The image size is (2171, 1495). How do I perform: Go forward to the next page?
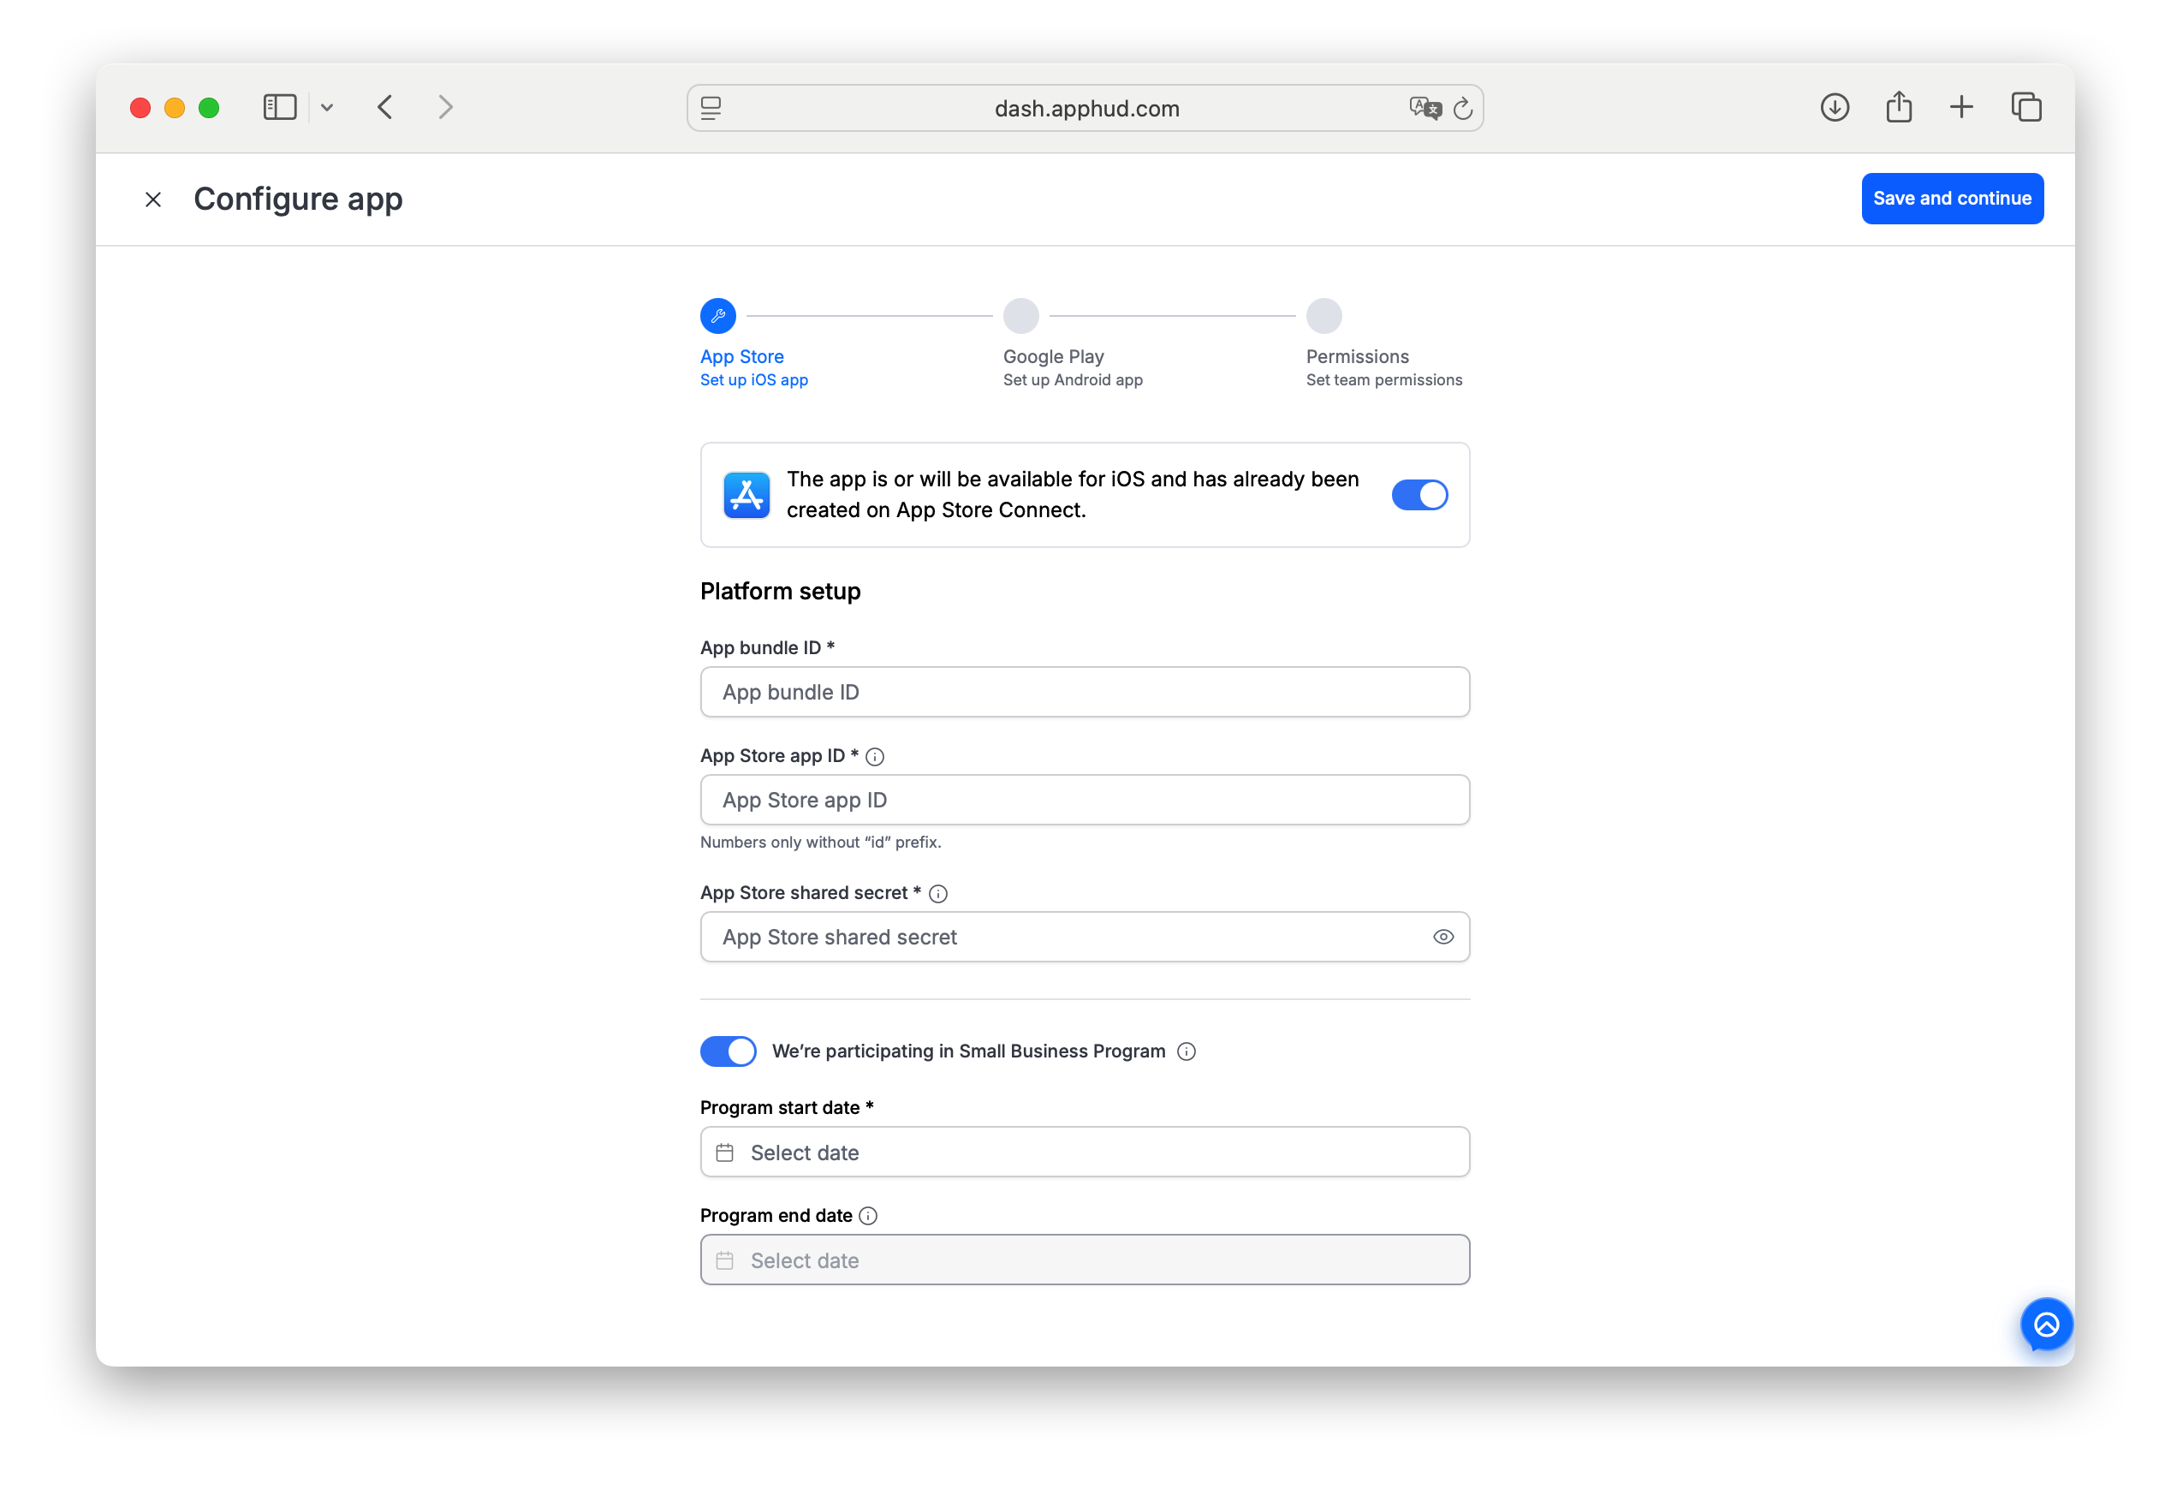[446, 108]
